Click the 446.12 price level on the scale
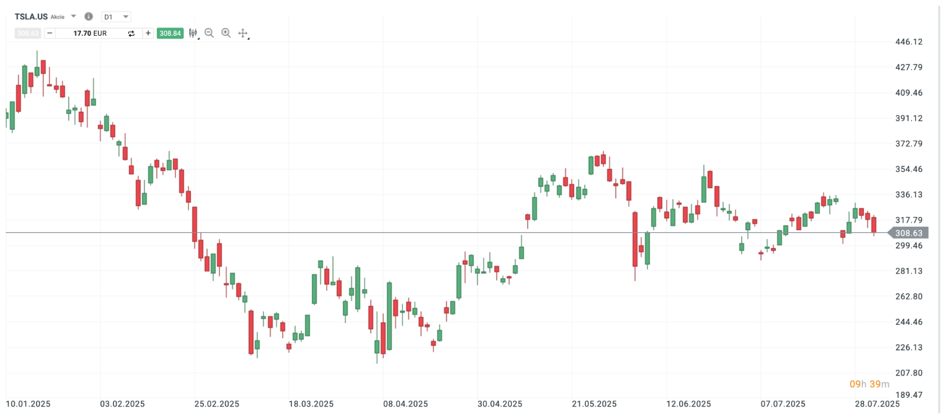Image resolution: width=942 pixels, height=420 pixels. tap(908, 42)
